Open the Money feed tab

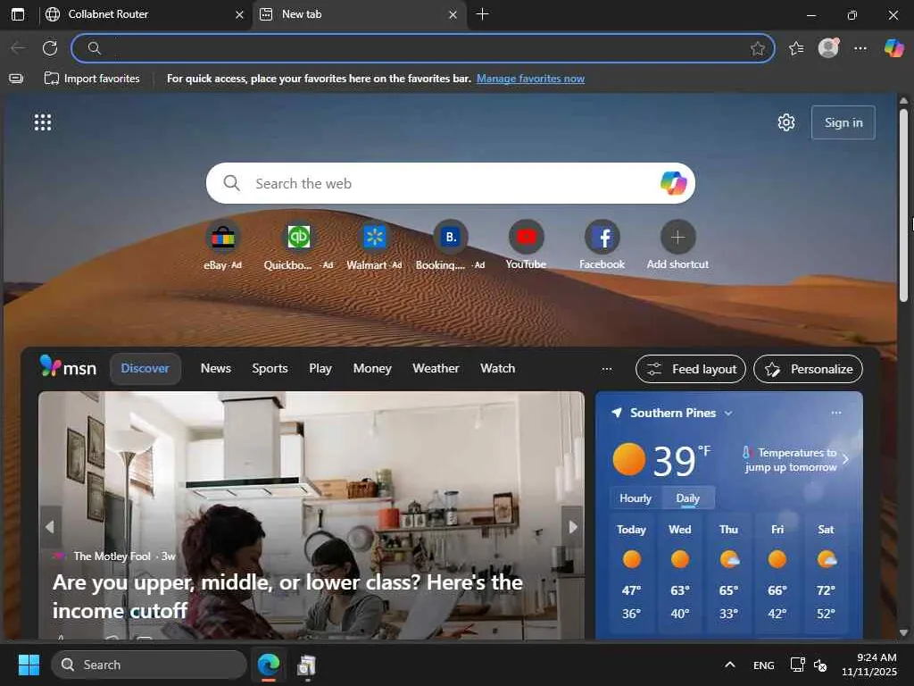[x=372, y=369]
